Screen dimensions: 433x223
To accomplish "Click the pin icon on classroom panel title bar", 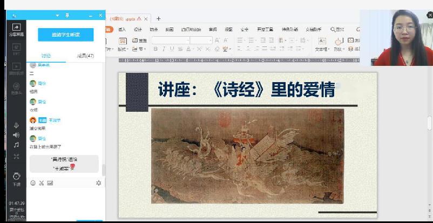I will [x=67, y=16].
